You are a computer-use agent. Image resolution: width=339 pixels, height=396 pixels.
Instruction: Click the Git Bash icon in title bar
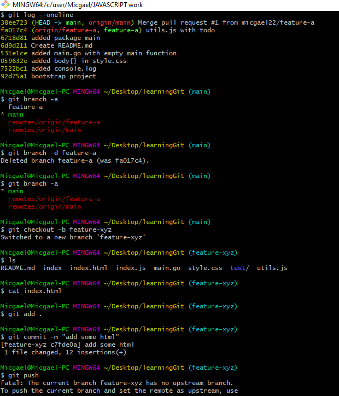pyautogui.click(x=5, y=5)
